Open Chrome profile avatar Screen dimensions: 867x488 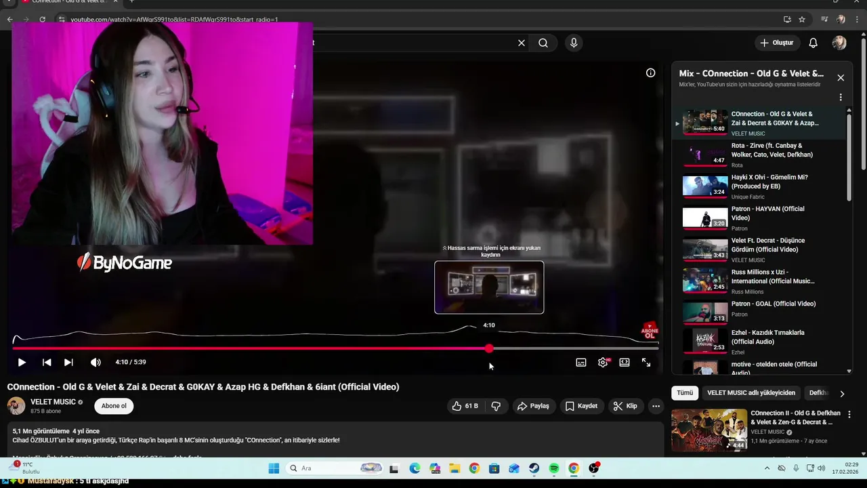coord(841,20)
